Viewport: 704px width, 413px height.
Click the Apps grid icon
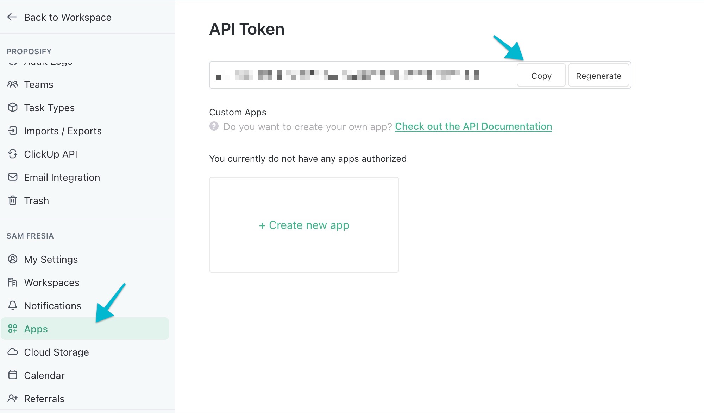click(13, 329)
